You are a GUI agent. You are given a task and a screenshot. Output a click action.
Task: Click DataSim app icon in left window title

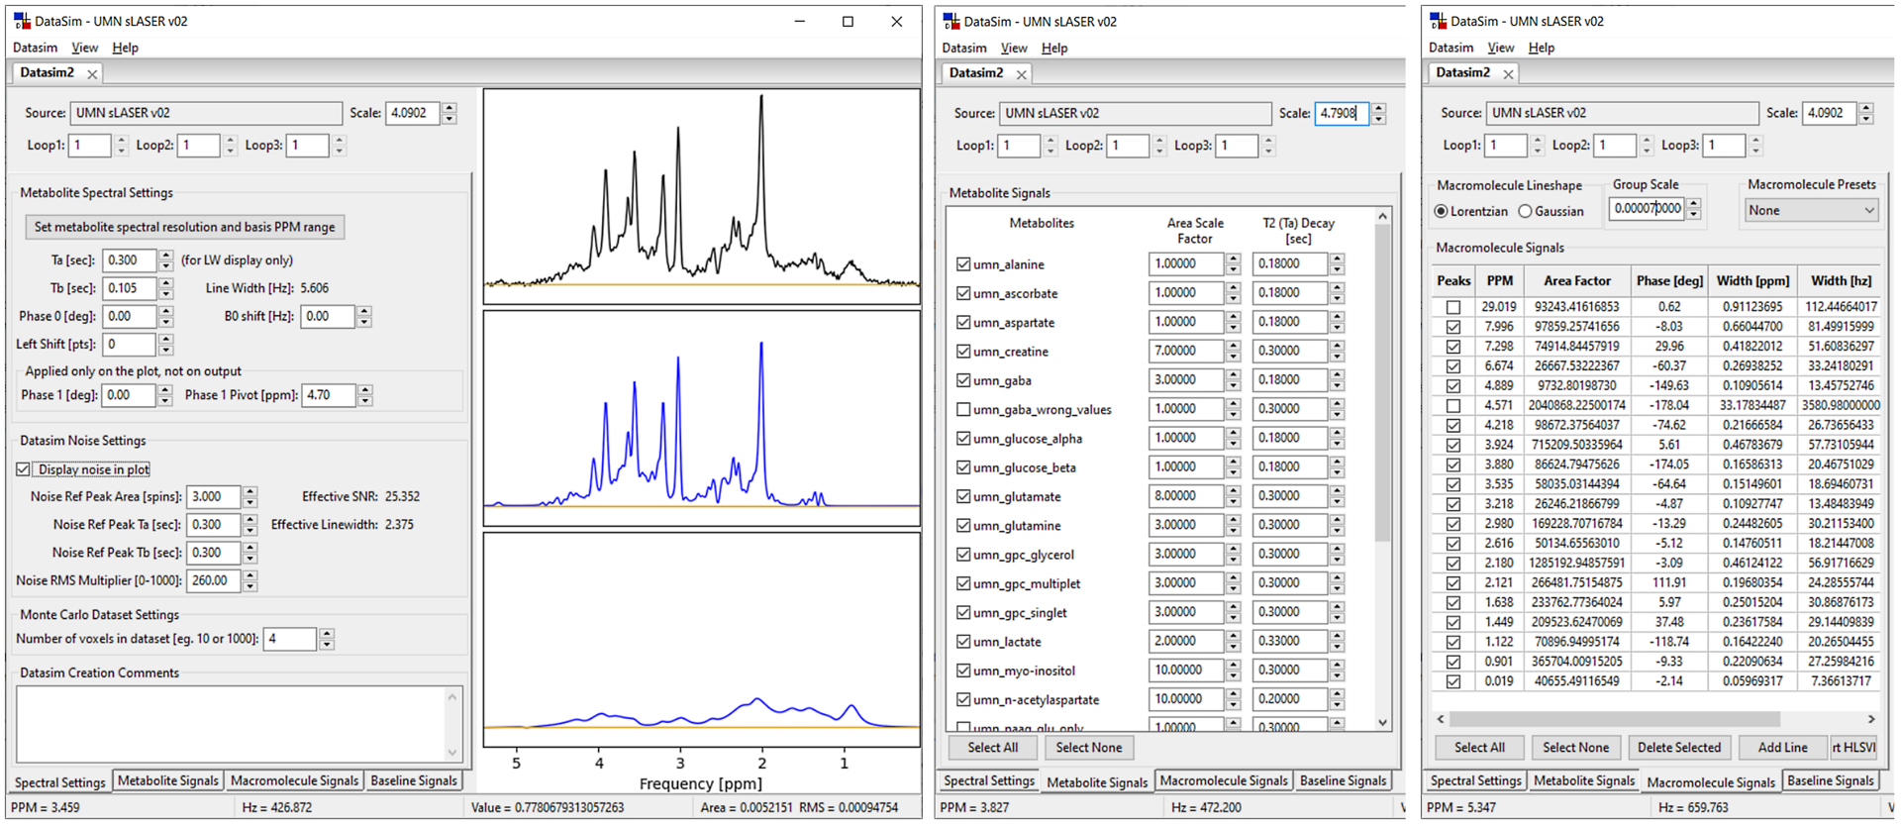pyautogui.click(x=22, y=21)
